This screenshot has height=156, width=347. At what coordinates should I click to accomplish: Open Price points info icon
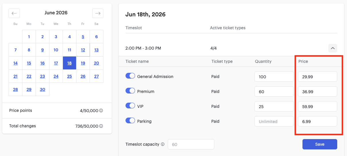101,110
